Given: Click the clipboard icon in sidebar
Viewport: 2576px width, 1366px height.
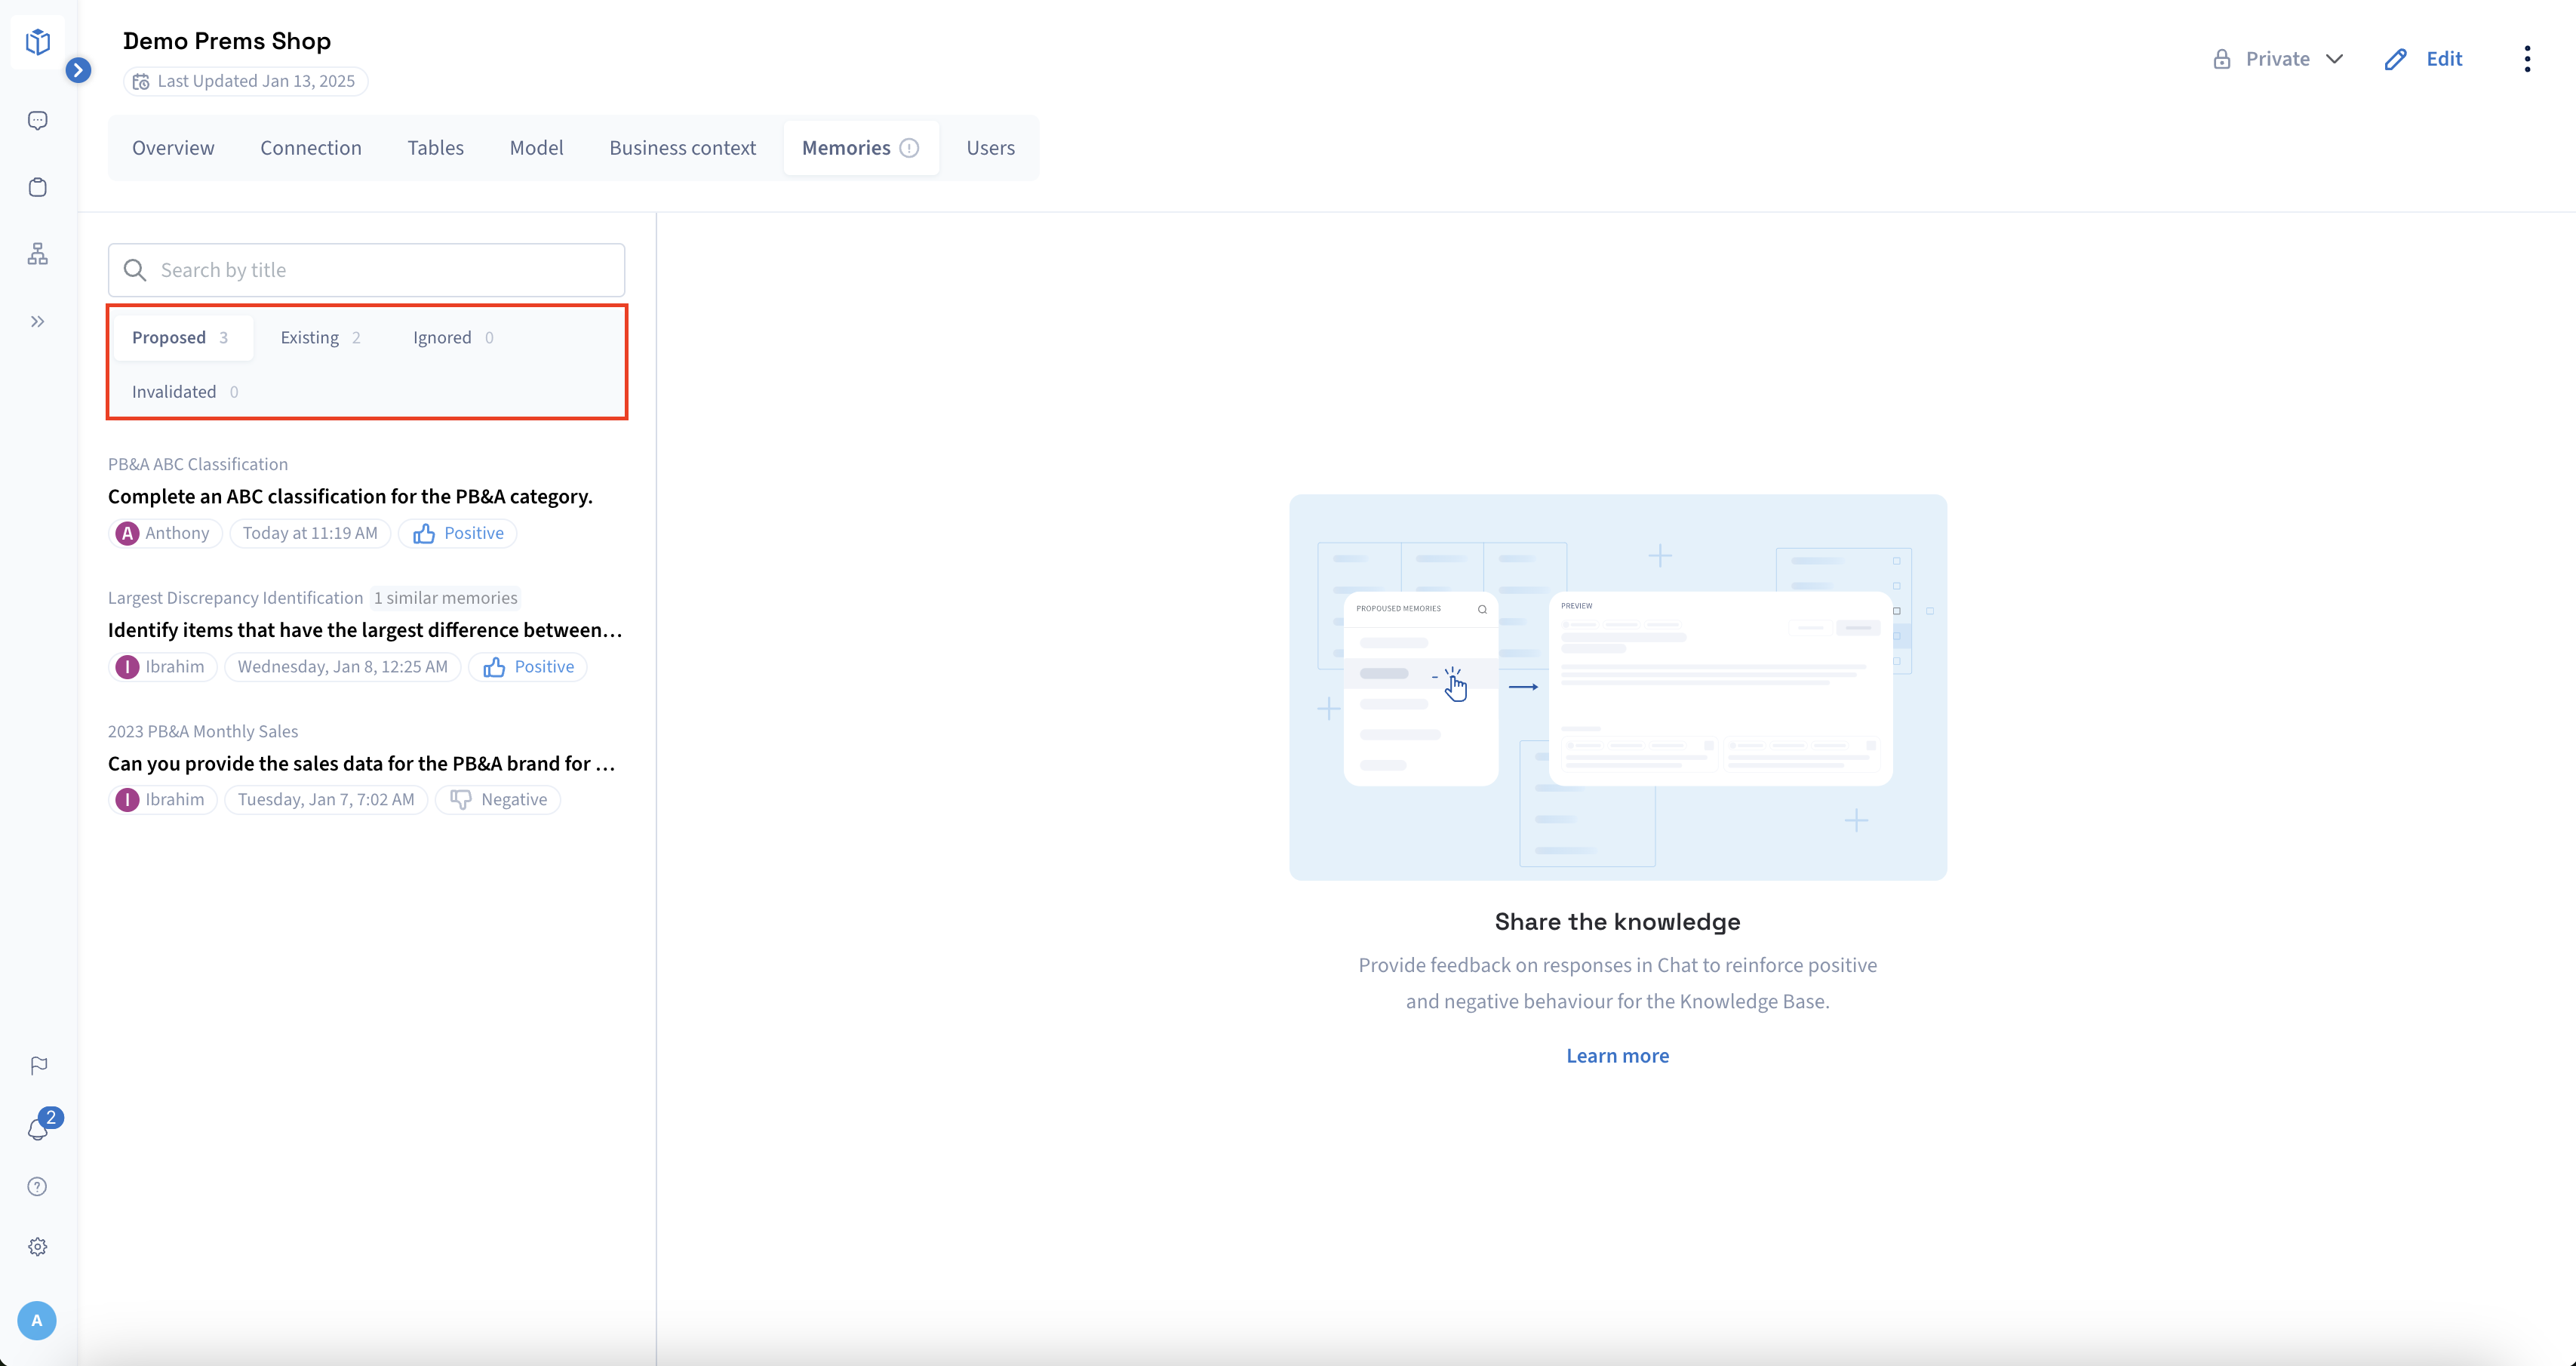Looking at the screenshot, I should point(37,187).
